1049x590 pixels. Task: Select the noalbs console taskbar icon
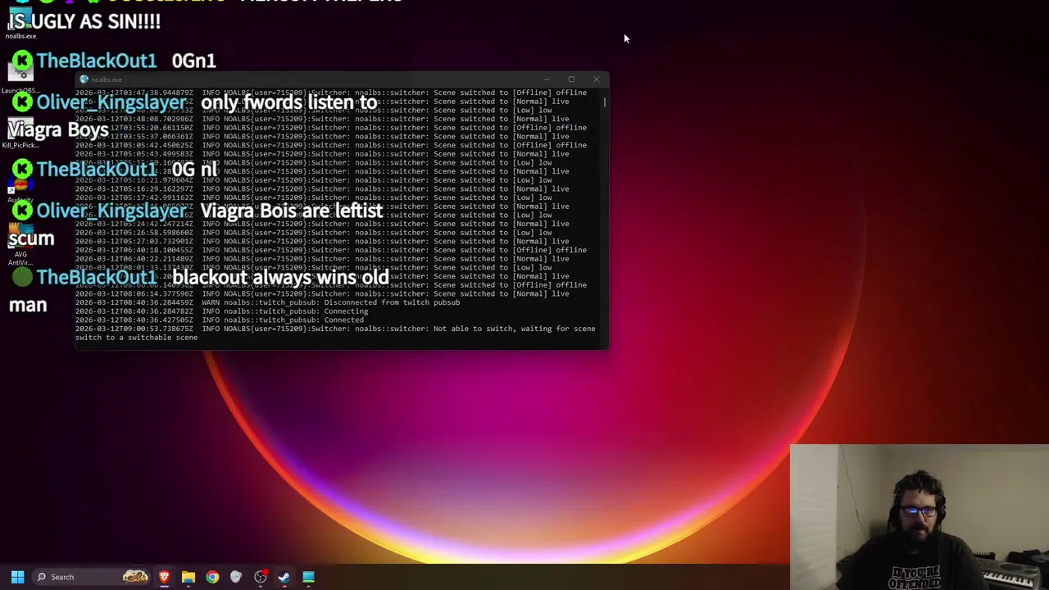[308, 577]
